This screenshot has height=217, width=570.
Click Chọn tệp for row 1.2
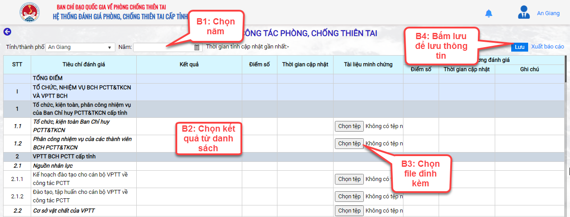pyautogui.click(x=349, y=144)
